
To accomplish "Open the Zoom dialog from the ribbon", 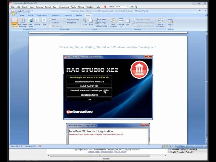I will (85, 22).
